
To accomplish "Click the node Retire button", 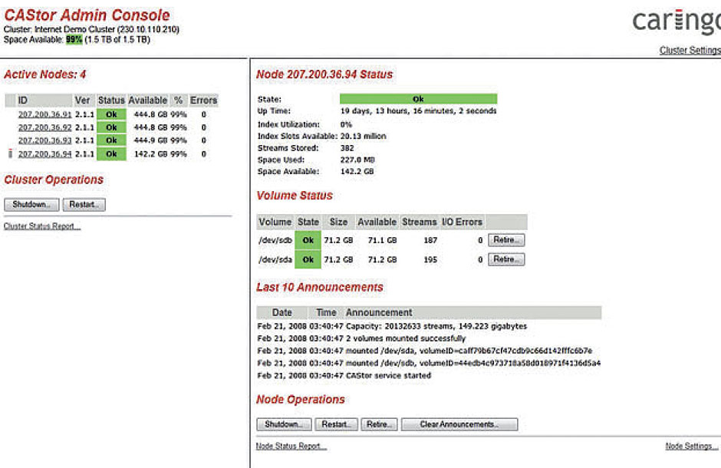I will [x=378, y=424].
